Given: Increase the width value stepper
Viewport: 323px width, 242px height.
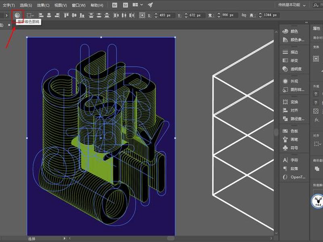Looking at the screenshot, I should (x=219, y=14).
